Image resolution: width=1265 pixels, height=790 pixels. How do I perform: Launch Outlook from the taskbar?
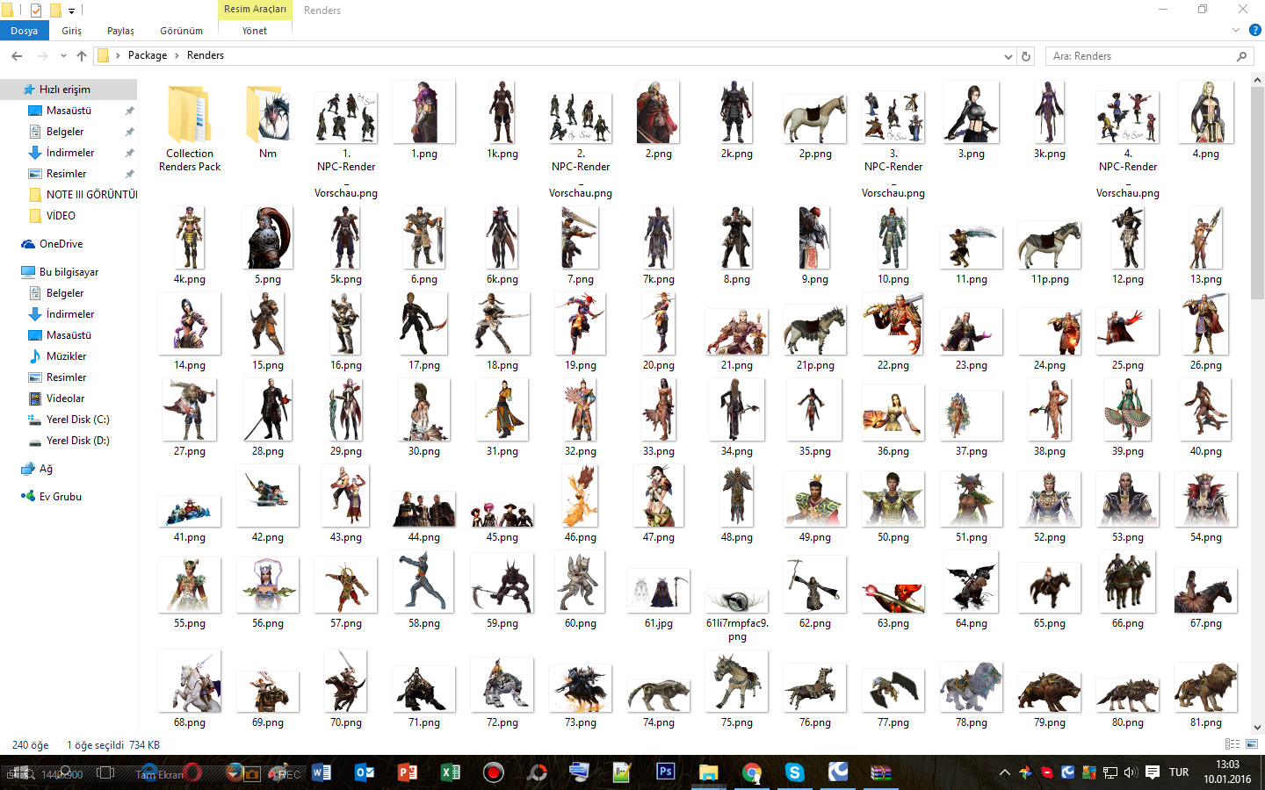pos(364,772)
